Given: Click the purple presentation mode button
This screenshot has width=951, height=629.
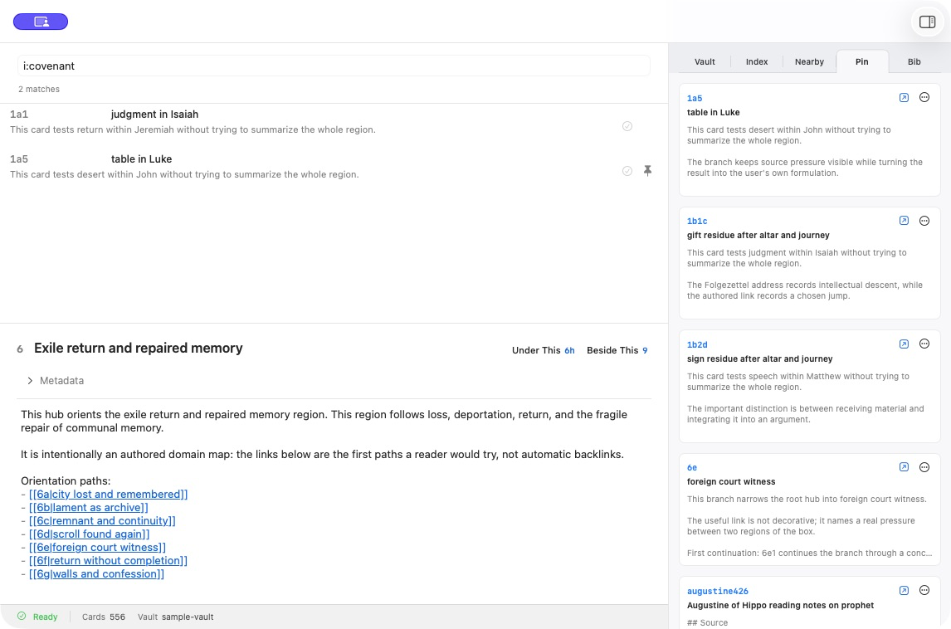Looking at the screenshot, I should pos(41,22).
